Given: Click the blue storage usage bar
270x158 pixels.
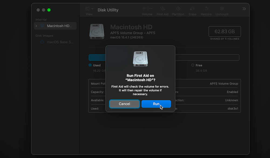Looking at the screenshot, I should click(97, 57).
